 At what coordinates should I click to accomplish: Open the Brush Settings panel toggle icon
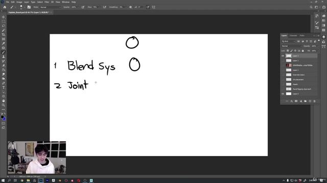coord(29,7)
